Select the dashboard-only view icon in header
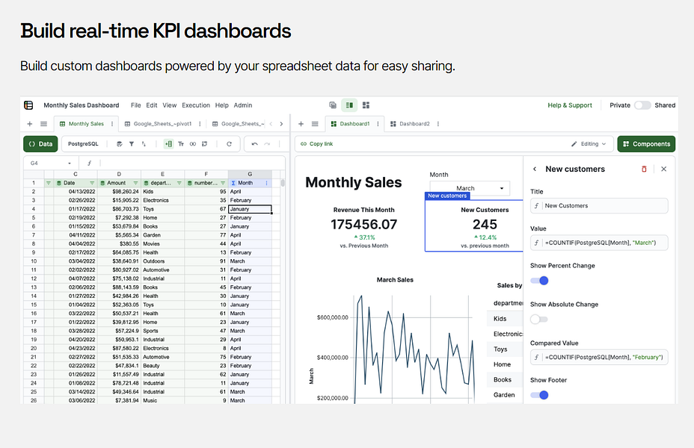 click(x=366, y=105)
